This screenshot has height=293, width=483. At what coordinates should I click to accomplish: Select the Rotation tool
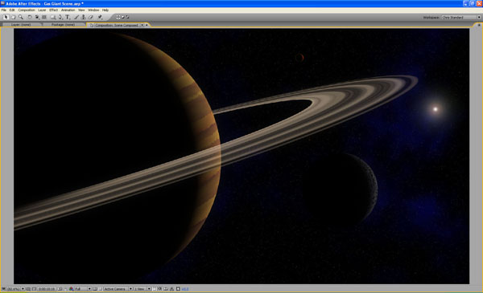point(30,17)
